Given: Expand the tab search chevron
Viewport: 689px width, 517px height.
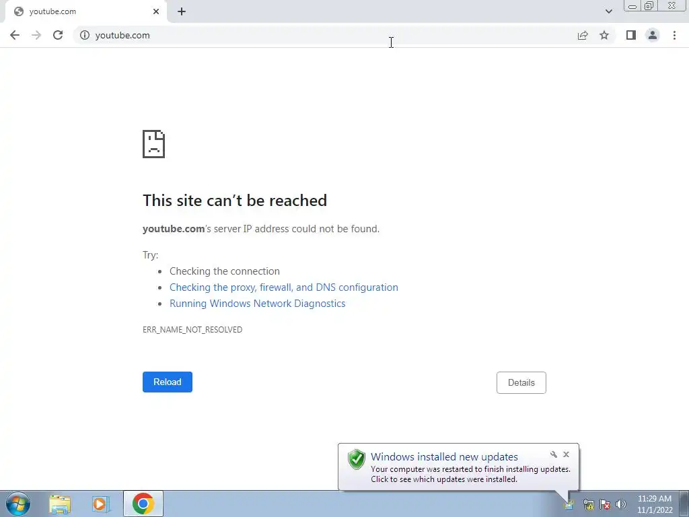Looking at the screenshot, I should 608,11.
